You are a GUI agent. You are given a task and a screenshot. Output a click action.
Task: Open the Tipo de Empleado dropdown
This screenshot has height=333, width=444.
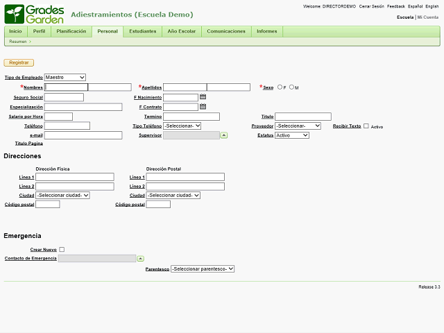pyautogui.click(x=65, y=77)
